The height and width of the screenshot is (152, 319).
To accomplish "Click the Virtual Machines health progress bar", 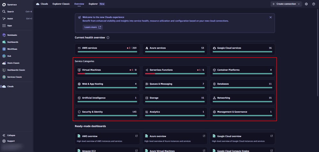I will click(108, 74).
